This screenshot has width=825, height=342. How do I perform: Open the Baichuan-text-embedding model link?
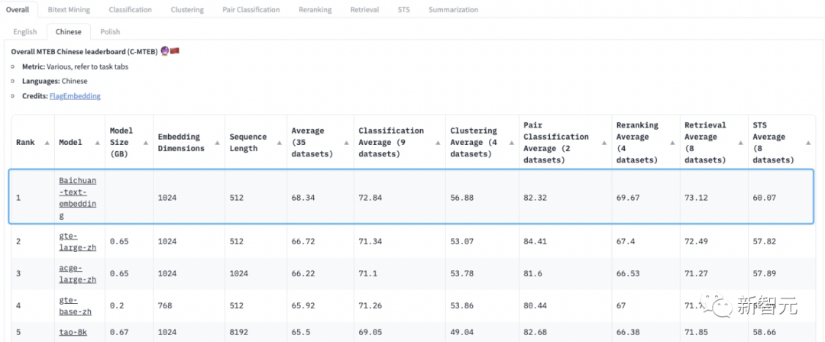pyautogui.click(x=79, y=198)
